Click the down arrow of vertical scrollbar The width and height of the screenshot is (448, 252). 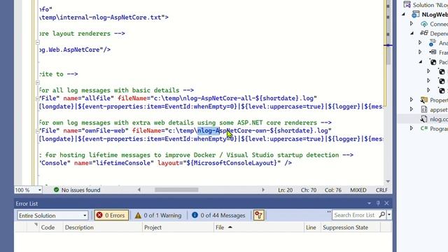[x=388, y=181]
